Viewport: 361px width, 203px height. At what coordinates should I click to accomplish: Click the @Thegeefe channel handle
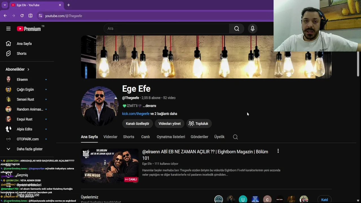coord(131,98)
